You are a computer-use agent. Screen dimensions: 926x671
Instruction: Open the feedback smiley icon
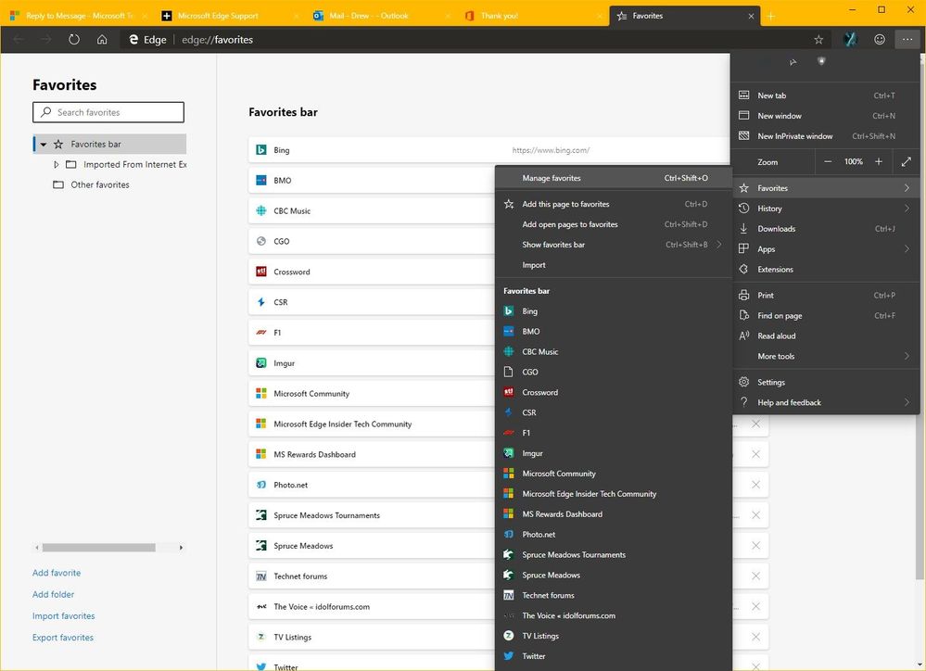pos(880,40)
